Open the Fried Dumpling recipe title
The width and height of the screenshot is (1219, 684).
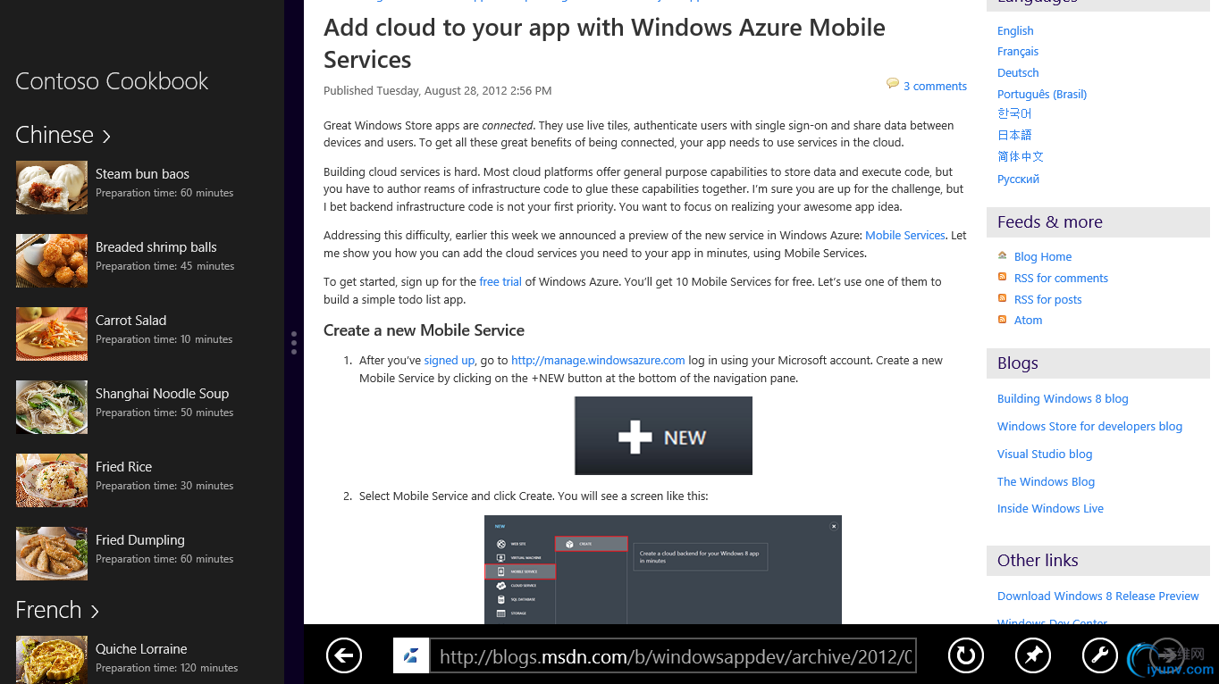point(140,540)
